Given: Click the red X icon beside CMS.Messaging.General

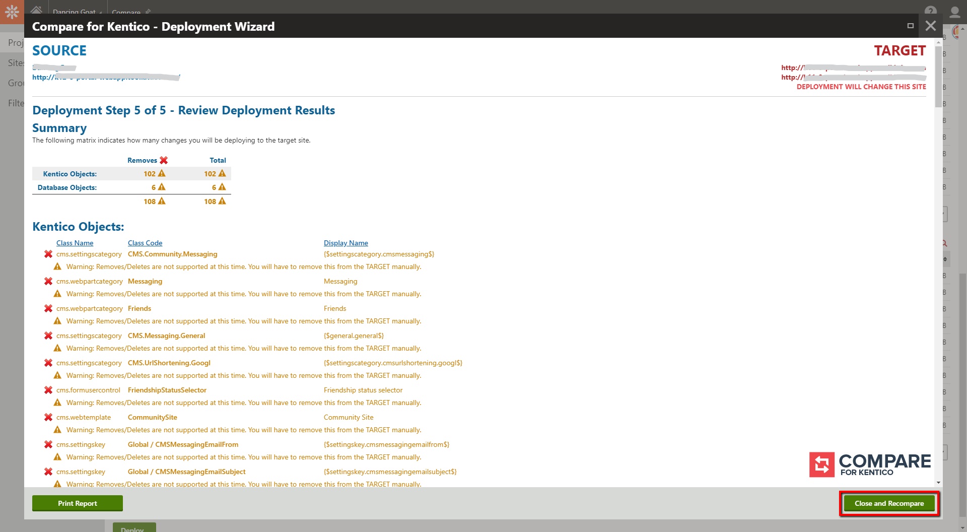Looking at the screenshot, I should tap(48, 336).
